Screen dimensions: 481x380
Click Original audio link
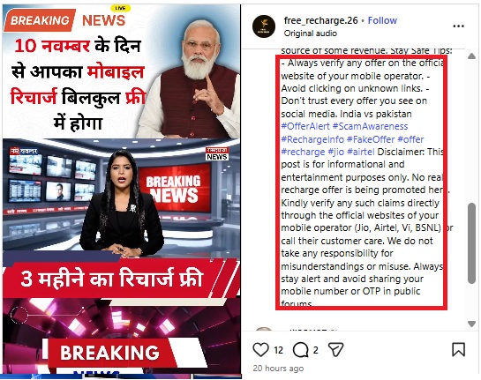point(310,34)
